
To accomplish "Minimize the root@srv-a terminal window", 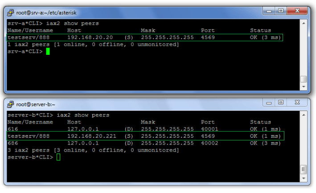I will click(269, 11).
